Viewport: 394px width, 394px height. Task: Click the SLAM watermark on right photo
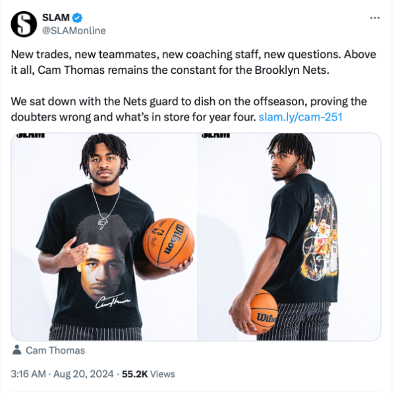point(215,135)
